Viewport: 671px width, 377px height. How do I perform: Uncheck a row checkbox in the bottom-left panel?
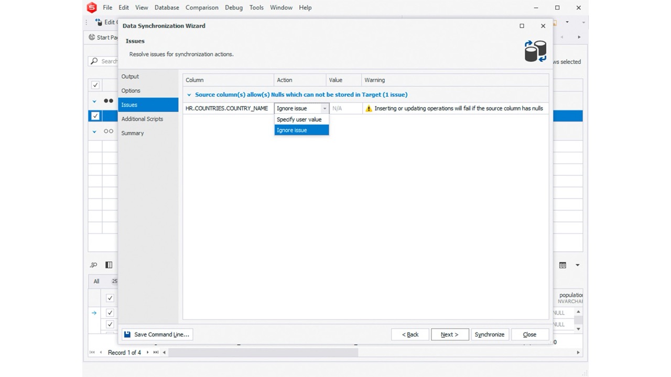pos(110,313)
